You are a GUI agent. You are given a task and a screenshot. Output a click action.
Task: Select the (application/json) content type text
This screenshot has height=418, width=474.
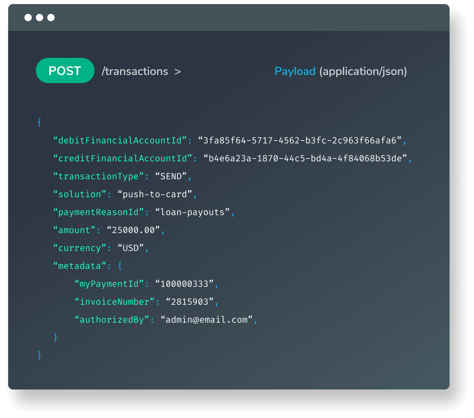point(363,72)
